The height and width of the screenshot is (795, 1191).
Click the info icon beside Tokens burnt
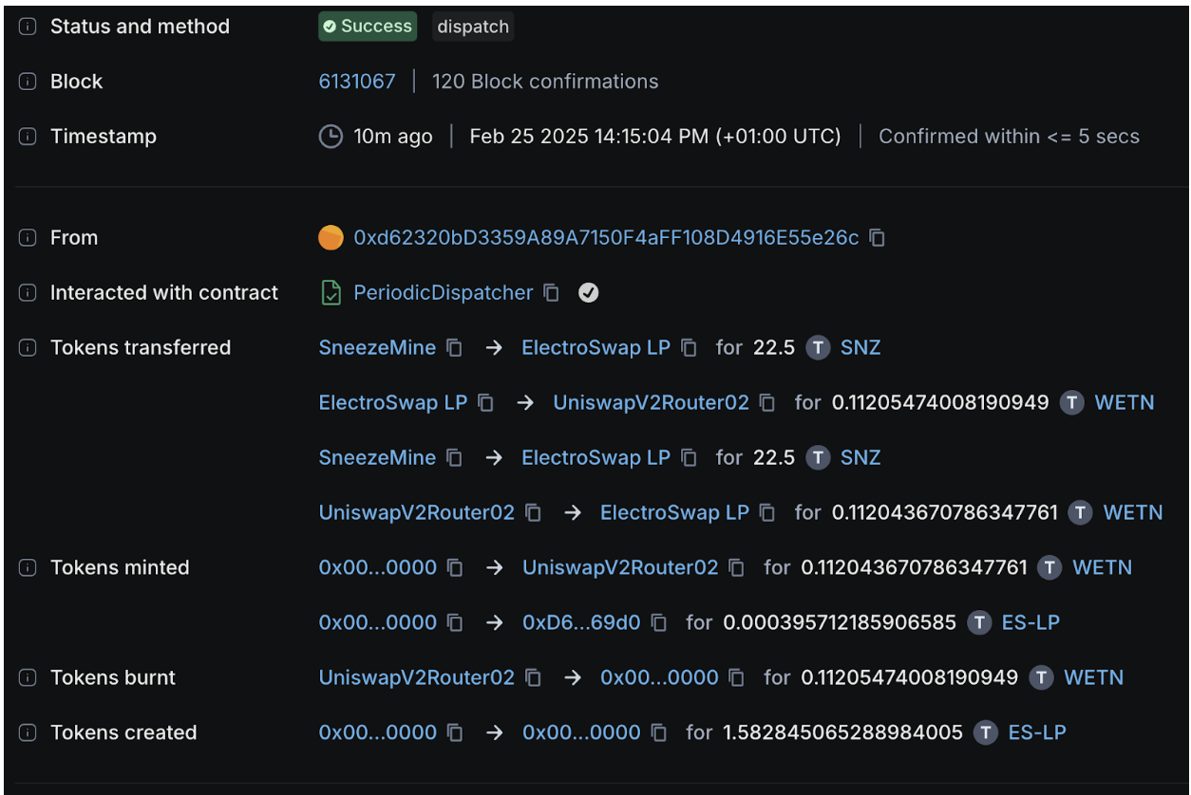(28, 677)
